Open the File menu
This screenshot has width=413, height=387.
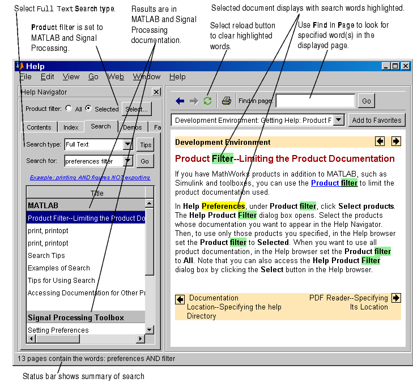(25, 76)
